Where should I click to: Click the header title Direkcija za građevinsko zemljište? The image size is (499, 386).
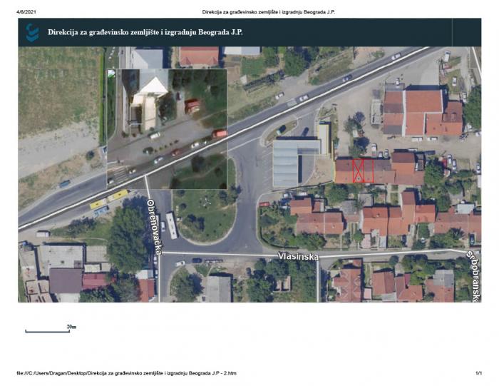pyautogui.click(x=145, y=32)
